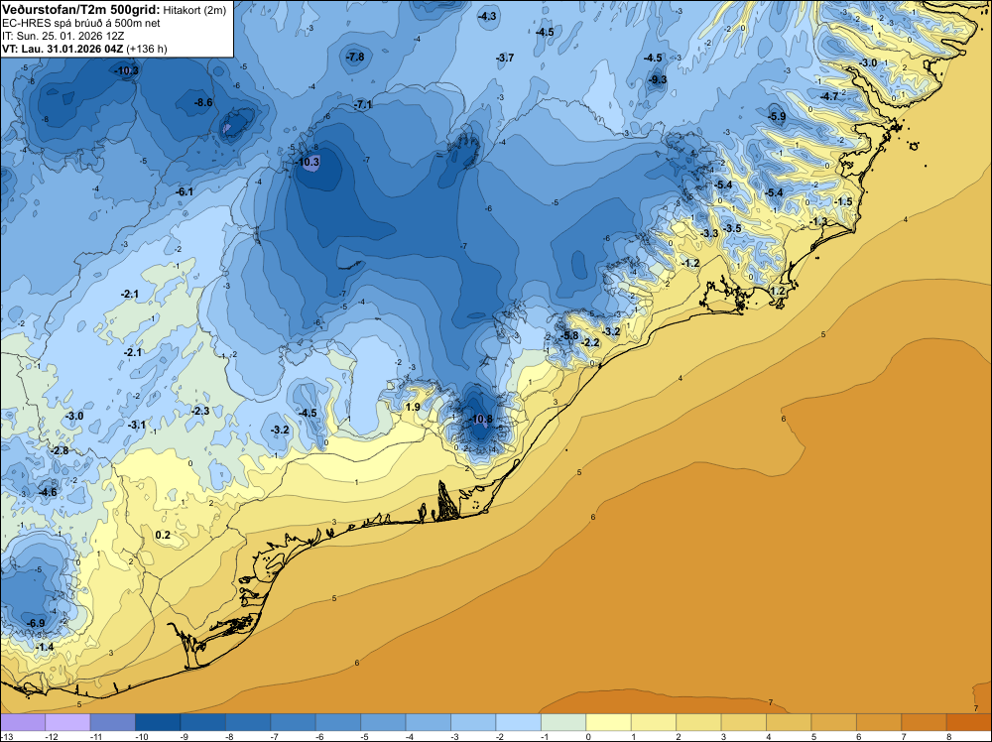Select the -1.4 temperature label

(45, 647)
